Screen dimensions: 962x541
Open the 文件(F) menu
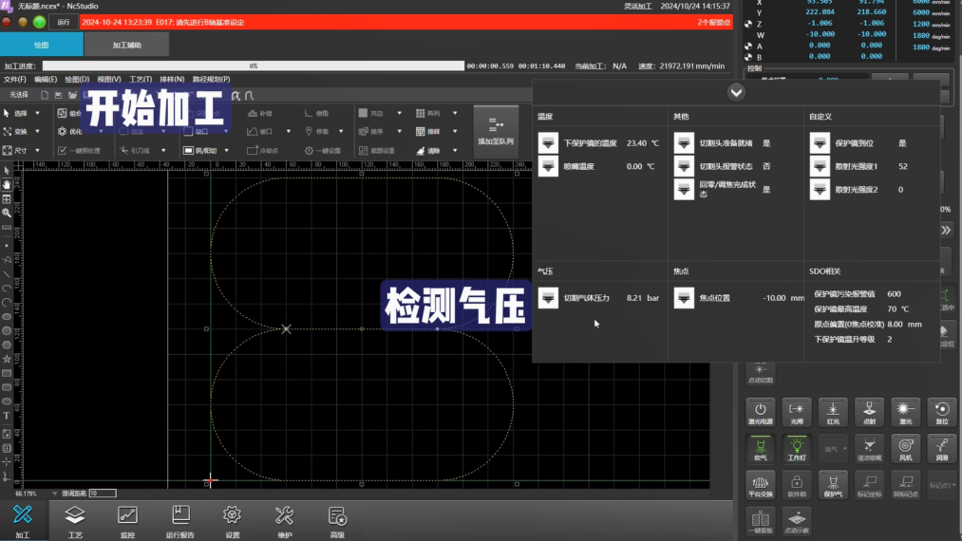click(x=15, y=80)
